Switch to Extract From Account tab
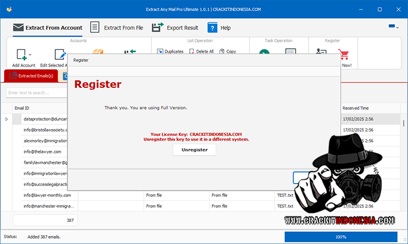The height and width of the screenshot is (244, 408). (48, 27)
